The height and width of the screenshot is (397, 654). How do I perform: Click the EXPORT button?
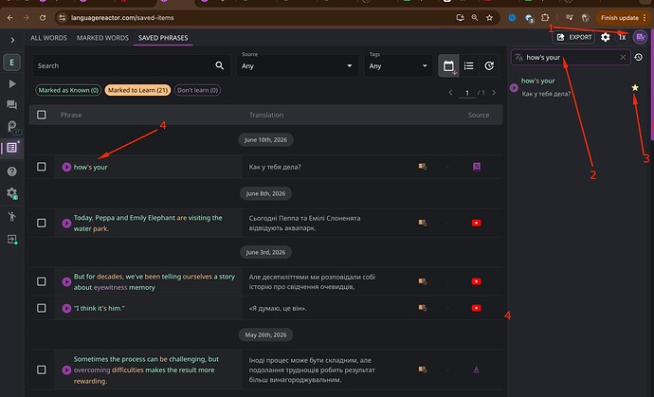(573, 37)
